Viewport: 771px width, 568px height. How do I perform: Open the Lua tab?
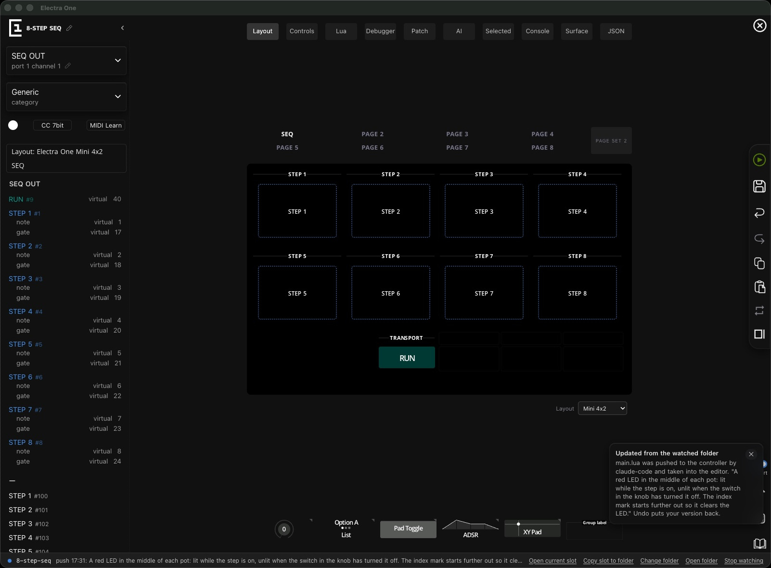tap(341, 31)
